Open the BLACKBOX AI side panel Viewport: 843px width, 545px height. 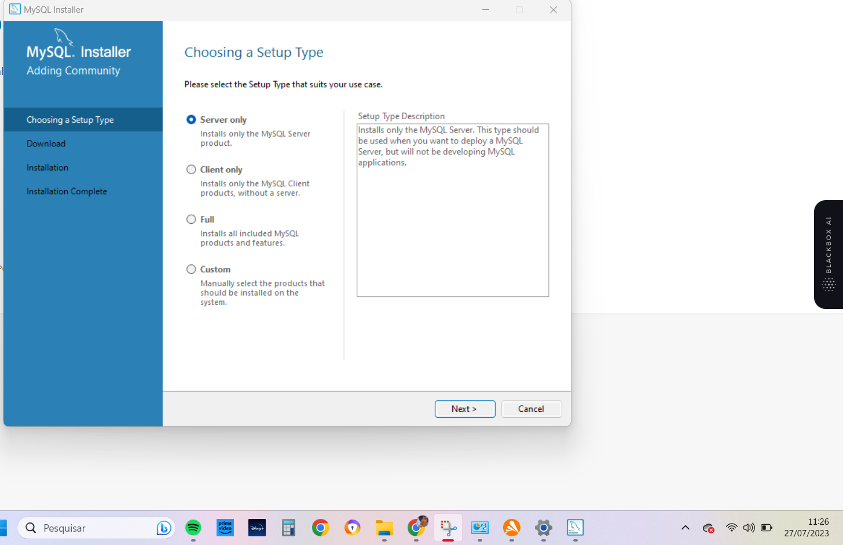[829, 255]
